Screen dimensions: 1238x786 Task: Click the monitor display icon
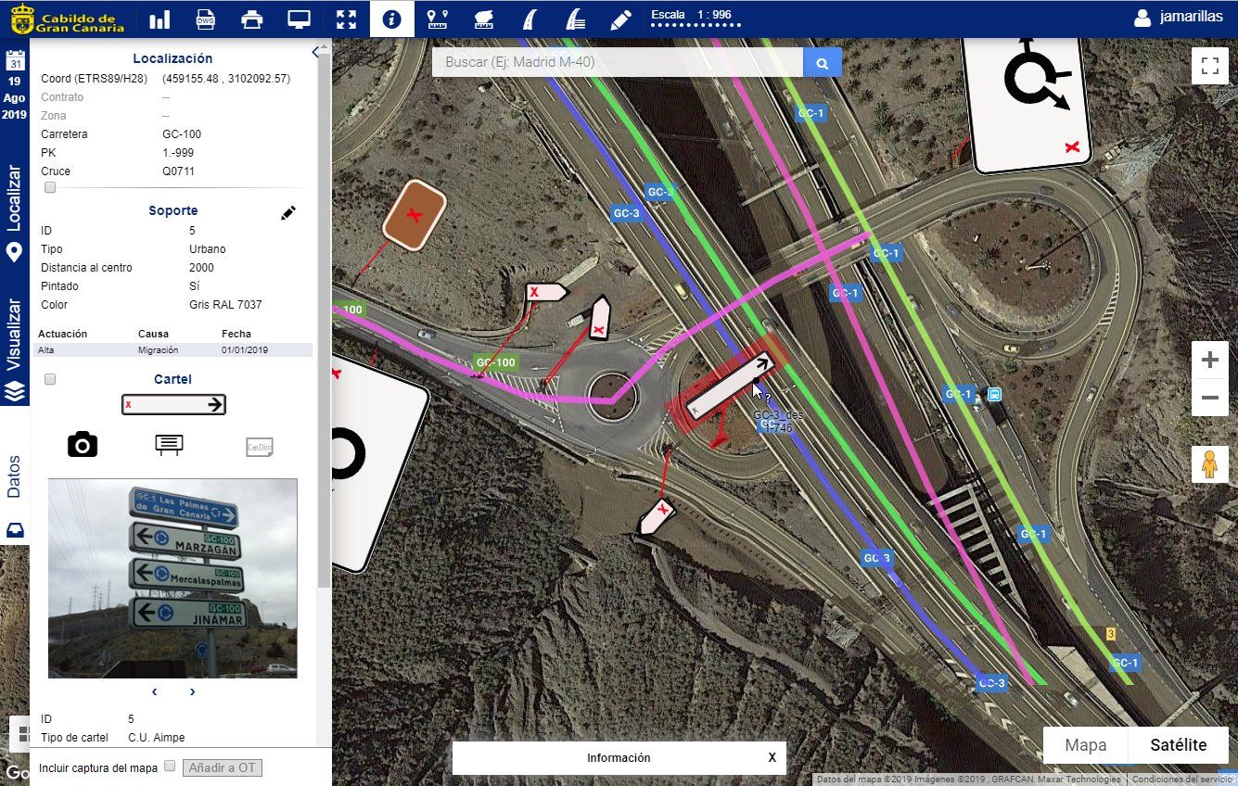[298, 19]
